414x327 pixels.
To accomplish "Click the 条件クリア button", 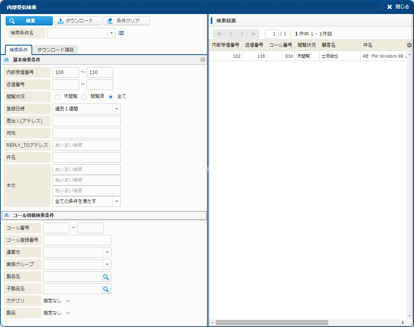I will point(127,21).
